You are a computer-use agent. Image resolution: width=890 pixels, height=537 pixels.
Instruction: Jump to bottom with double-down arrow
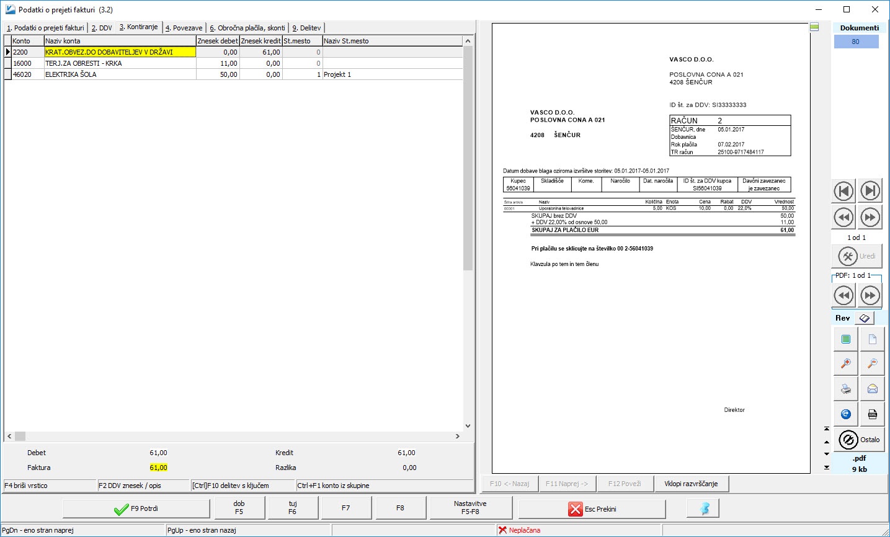pos(827,468)
